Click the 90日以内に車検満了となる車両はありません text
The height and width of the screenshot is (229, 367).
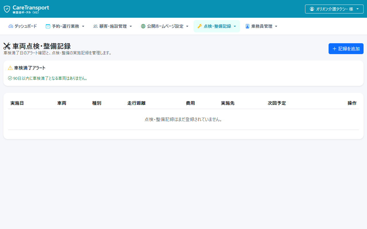pyautogui.click(x=50, y=78)
